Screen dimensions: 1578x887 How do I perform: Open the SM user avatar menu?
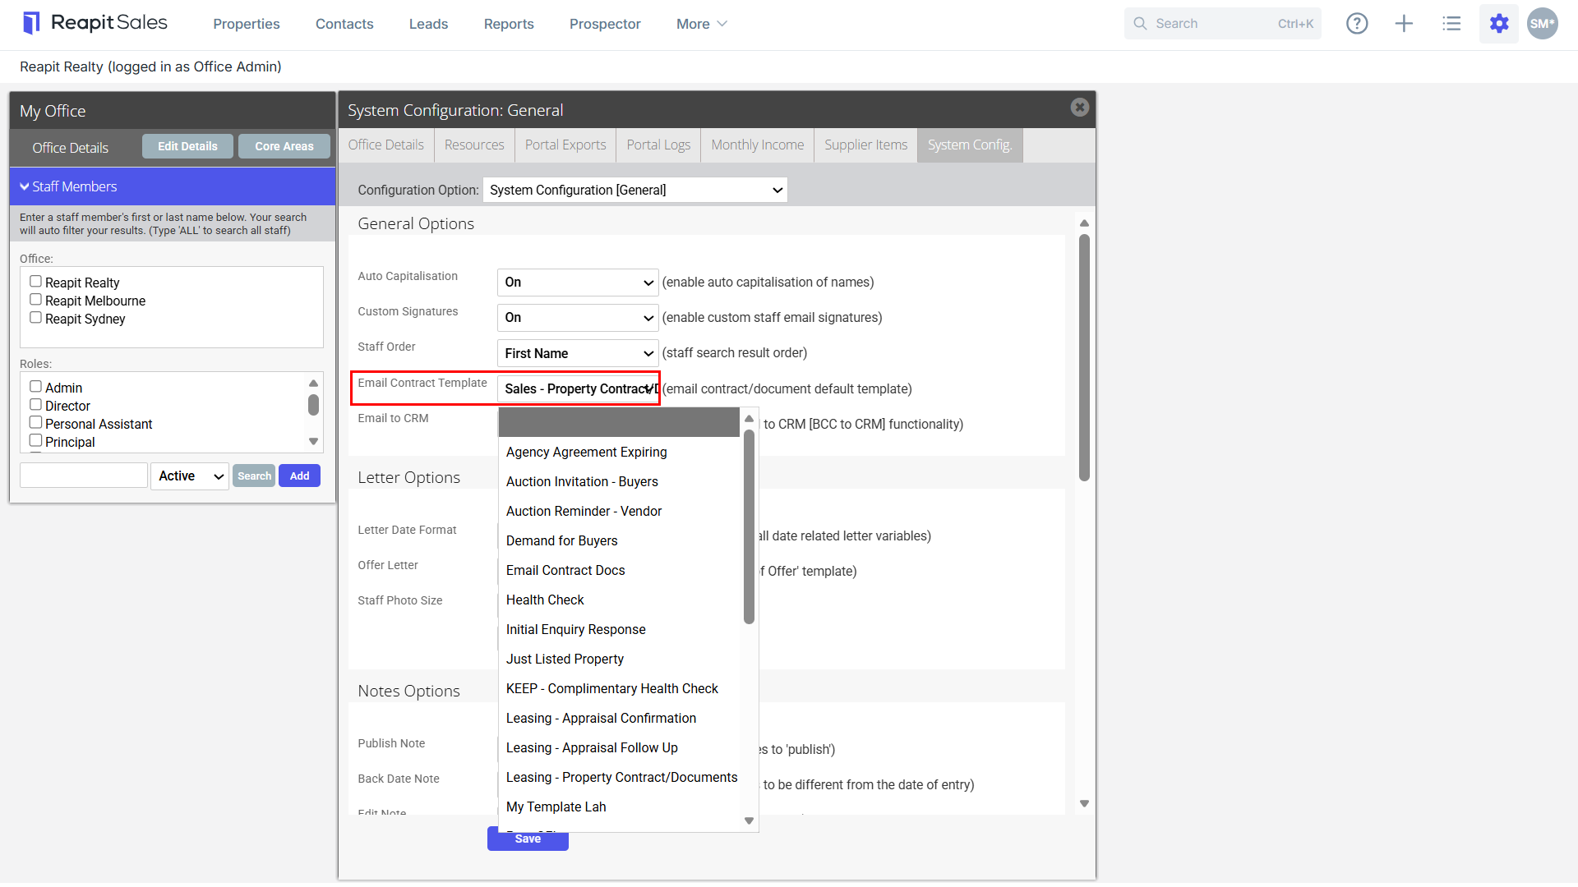[1543, 24]
